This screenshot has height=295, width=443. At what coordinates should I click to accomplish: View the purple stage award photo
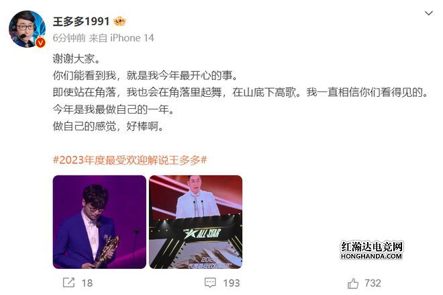(x=99, y=222)
